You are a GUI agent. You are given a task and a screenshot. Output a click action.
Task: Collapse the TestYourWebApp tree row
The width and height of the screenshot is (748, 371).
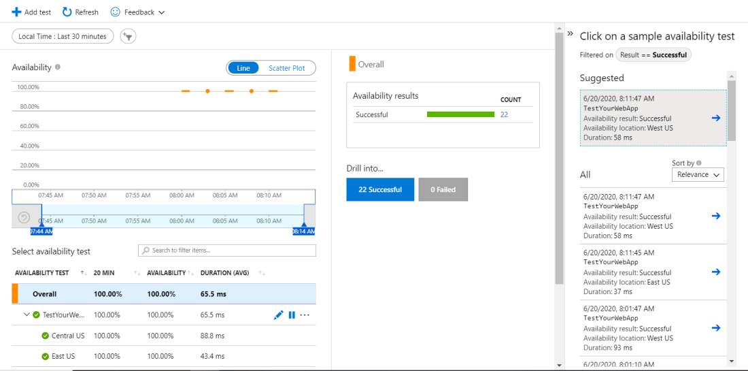pos(27,315)
